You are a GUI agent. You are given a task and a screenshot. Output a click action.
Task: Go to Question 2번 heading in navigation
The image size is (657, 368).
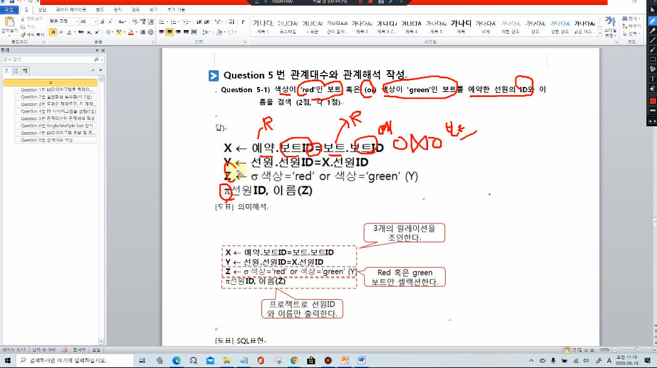(x=56, y=96)
